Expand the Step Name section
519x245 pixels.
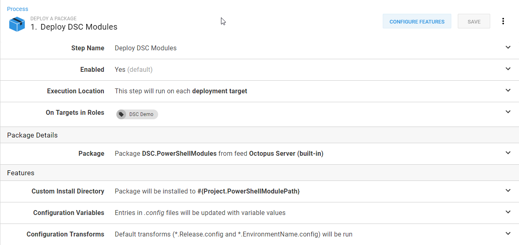pos(508,47)
